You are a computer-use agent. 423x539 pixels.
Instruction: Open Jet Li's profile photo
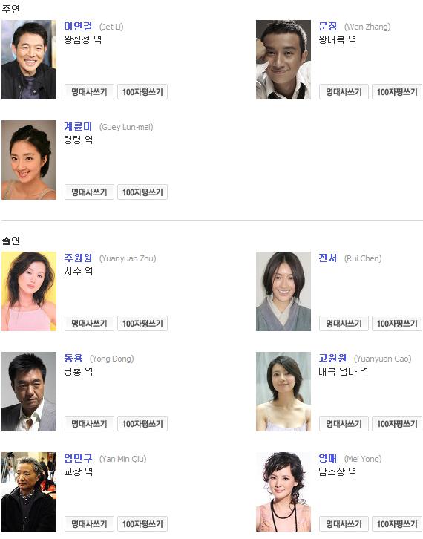pyautogui.click(x=29, y=59)
